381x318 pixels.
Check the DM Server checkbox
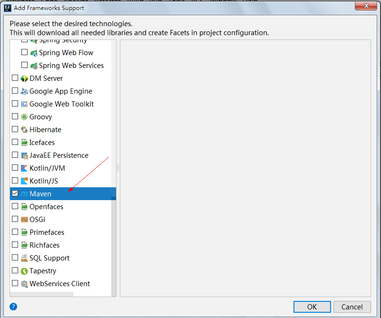click(x=15, y=78)
